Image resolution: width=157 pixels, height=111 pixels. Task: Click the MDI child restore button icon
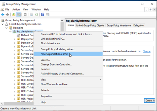coord(150,10)
